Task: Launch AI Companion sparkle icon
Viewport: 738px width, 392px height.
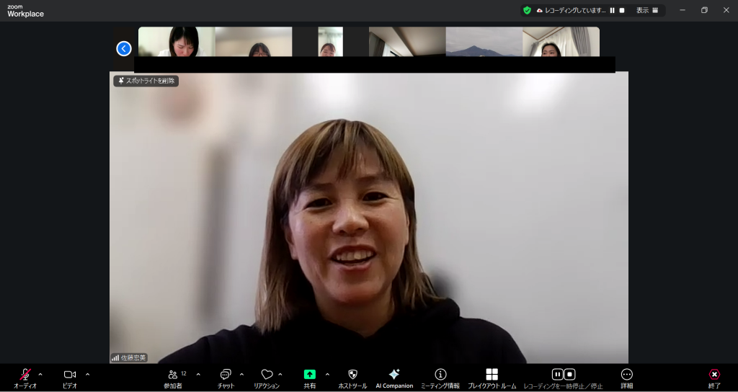Action: point(394,375)
